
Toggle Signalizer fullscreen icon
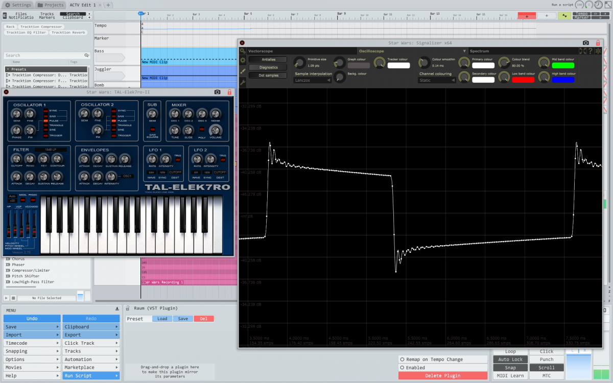(582, 51)
